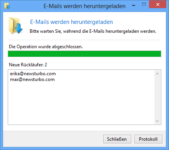The width and height of the screenshot is (169, 150).
Task: Click the status text Die Operation wurde abgeschlossen
Action: coord(46,47)
